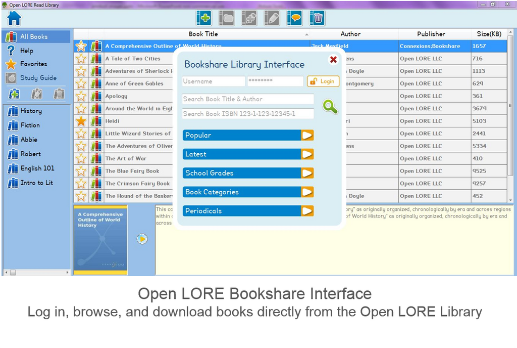The width and height of the screenshot is (517, 348).
Task: Click the trash can delete book icon
Action: coord(317,18)
